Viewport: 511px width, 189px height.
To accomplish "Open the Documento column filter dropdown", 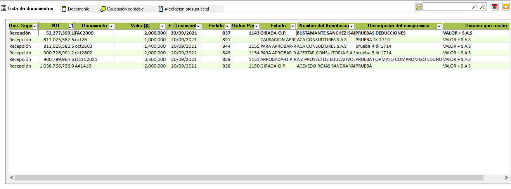I will tap(111, 26).
